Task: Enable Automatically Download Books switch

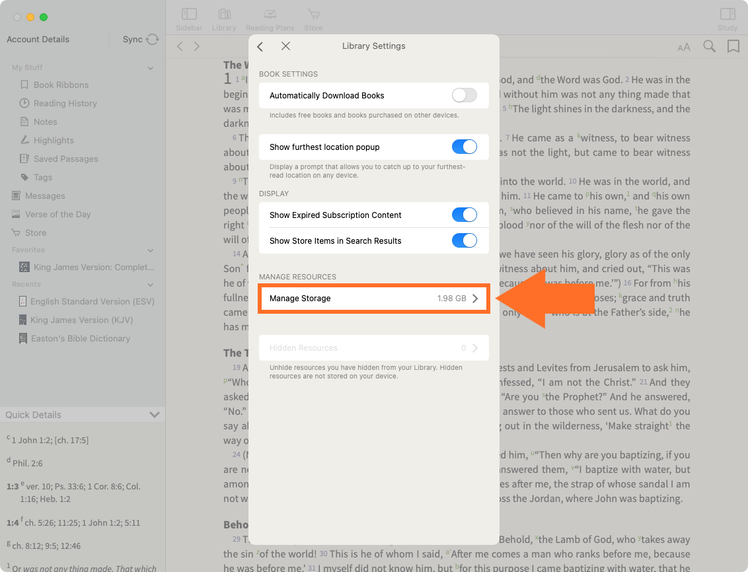Action: pyautogui.click(x=464, y=96)
